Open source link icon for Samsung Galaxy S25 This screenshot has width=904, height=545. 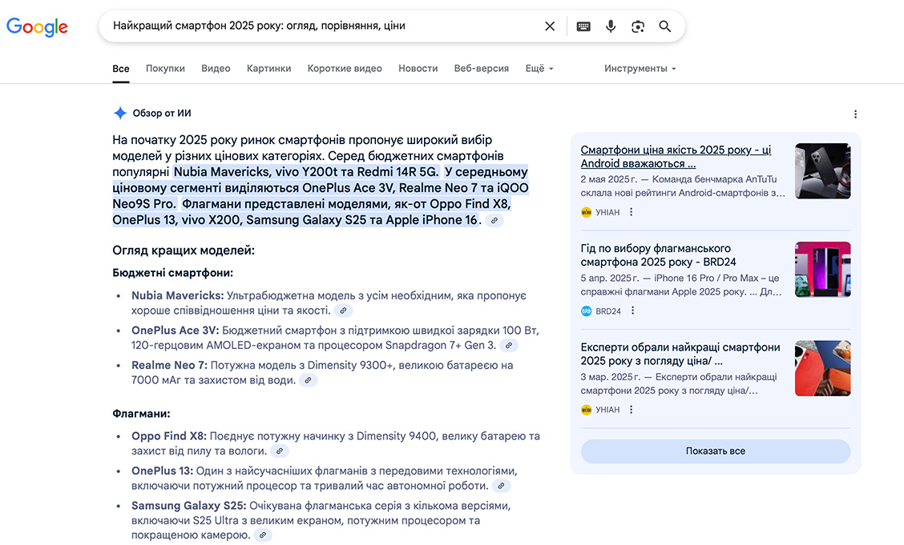coord(263,535)
